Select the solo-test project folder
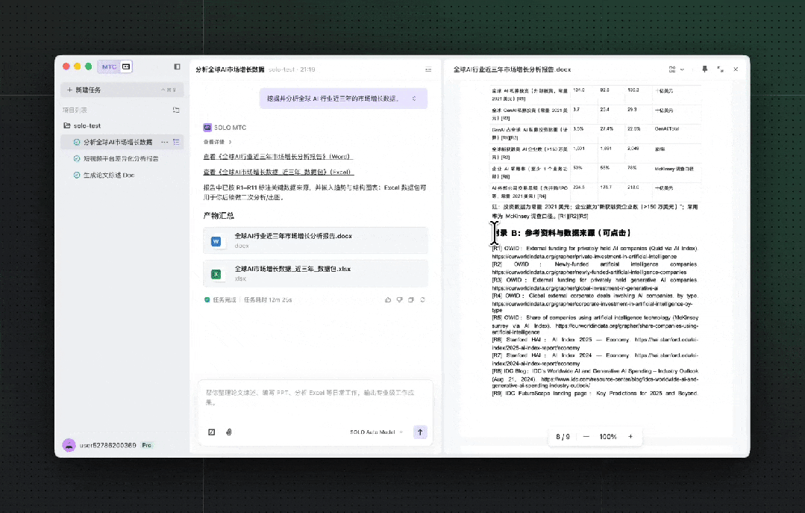This screenshot has width=805, height=513. (x=82, y=125)
